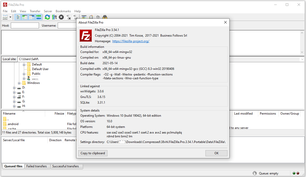Reconnect to last used server
The image size is (306, 177).
click(75, 17)
